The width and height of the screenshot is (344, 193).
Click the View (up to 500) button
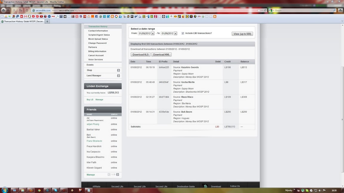pyautogui.click(x=242, y=34)
